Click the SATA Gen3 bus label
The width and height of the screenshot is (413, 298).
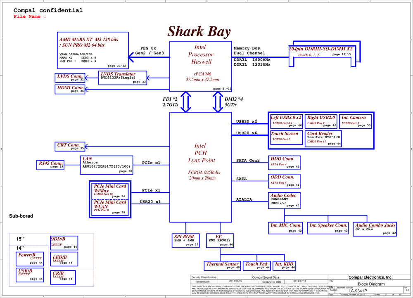[248, 160]
